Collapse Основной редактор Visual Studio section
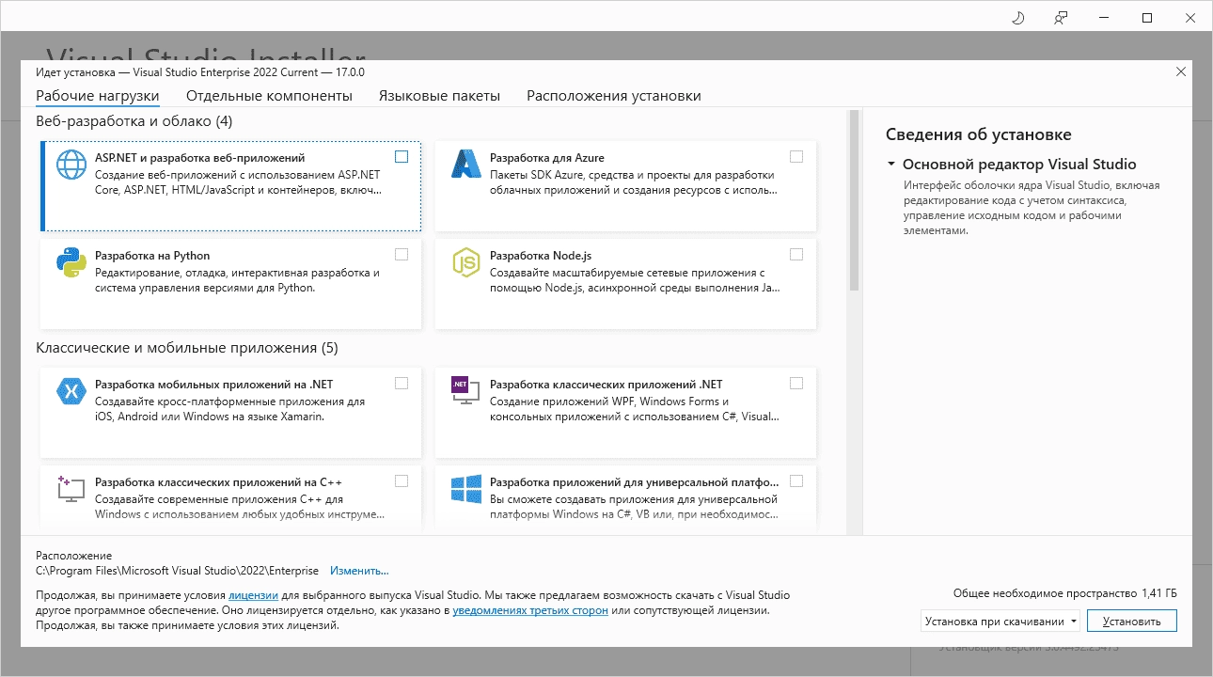Viewport: 1213px width, 677px height. pyautogui.click(x=891, y=165)
